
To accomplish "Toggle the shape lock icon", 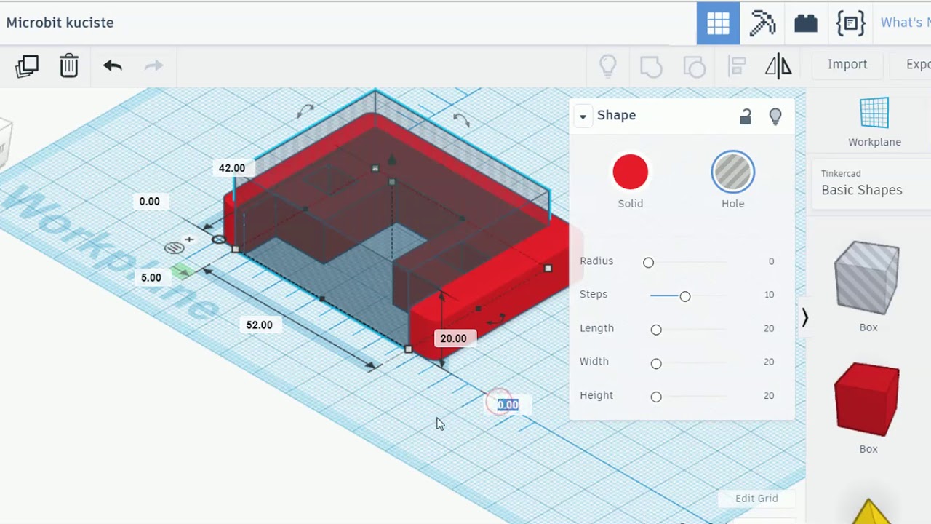I will point(746,116).
